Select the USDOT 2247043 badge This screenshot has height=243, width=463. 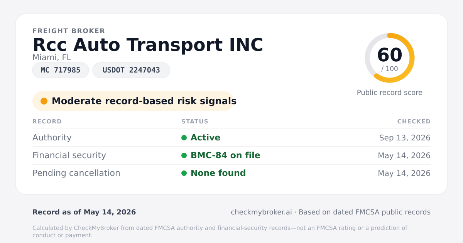click(x=131, y=70)
